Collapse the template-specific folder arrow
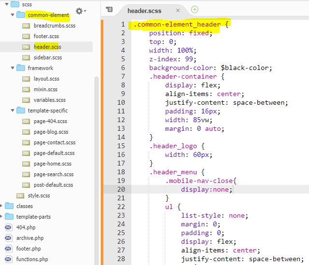The image size is (309, 265). click(x=12, y=111)
